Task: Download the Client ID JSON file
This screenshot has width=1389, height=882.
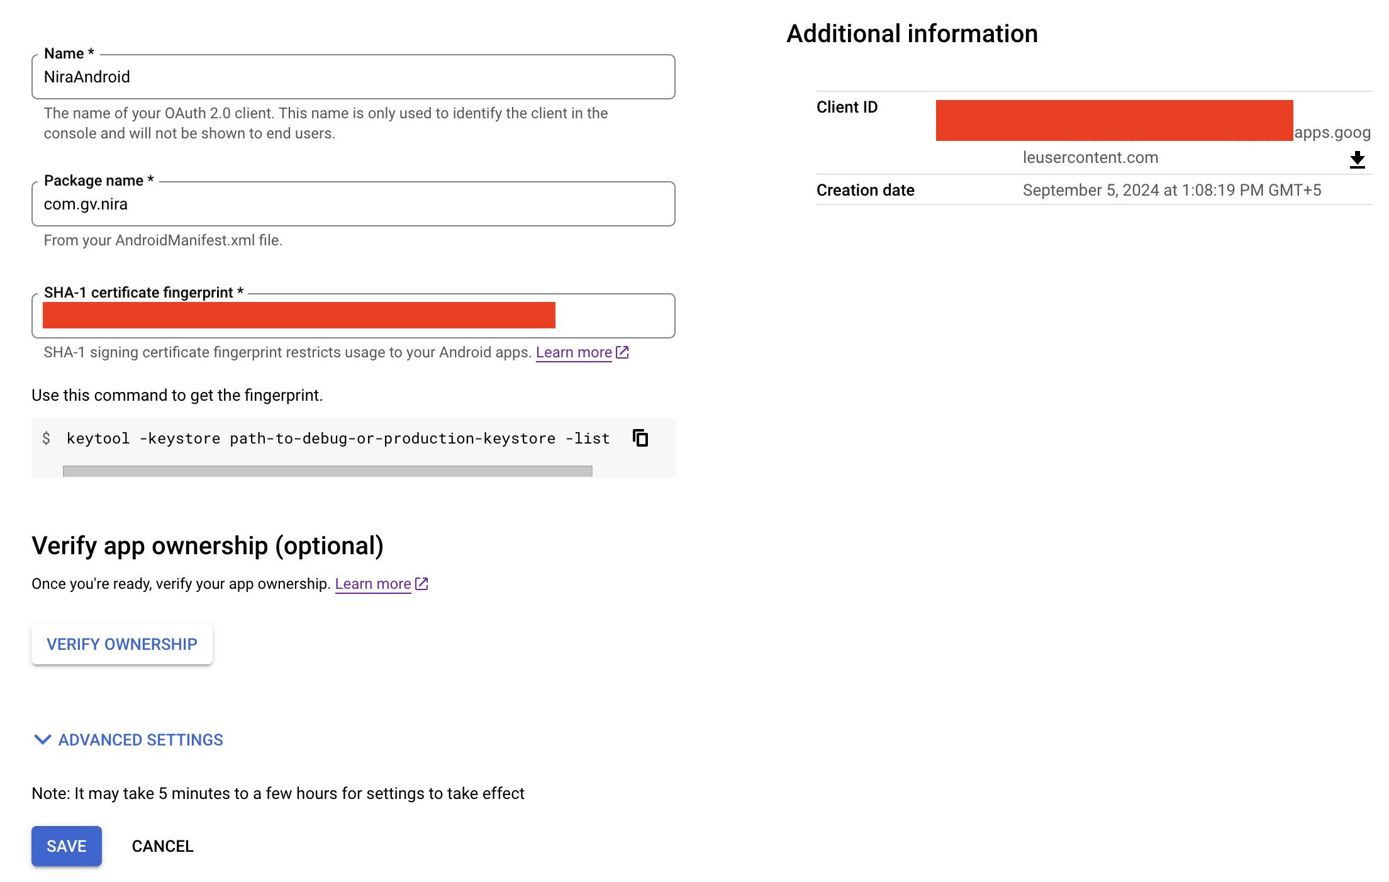Action: (x=1357, y=160)
